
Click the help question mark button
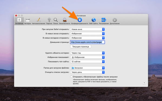tap(144, 83)
